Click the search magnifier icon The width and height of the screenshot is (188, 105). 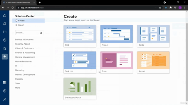(41, 33)
